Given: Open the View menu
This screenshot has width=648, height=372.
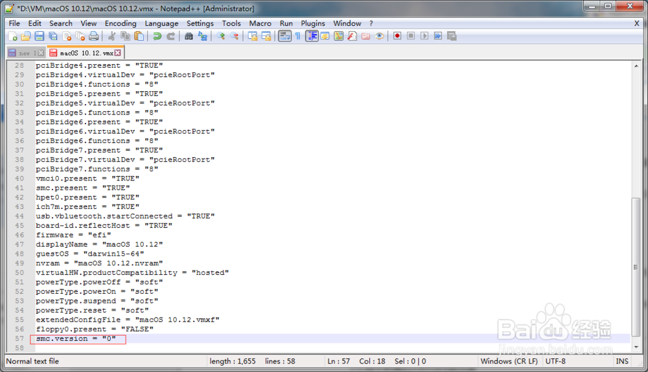Looking at the screenshot, I should pos(88,23).
